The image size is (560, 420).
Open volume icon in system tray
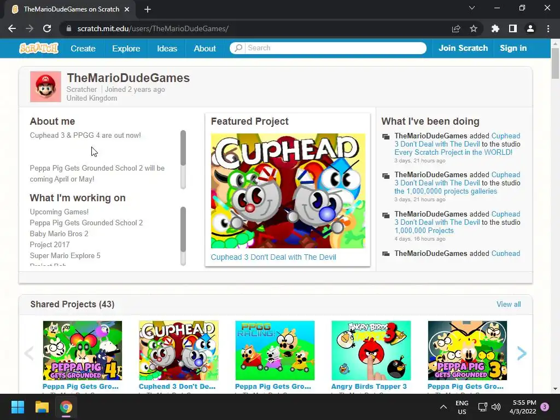pos(495,407)
